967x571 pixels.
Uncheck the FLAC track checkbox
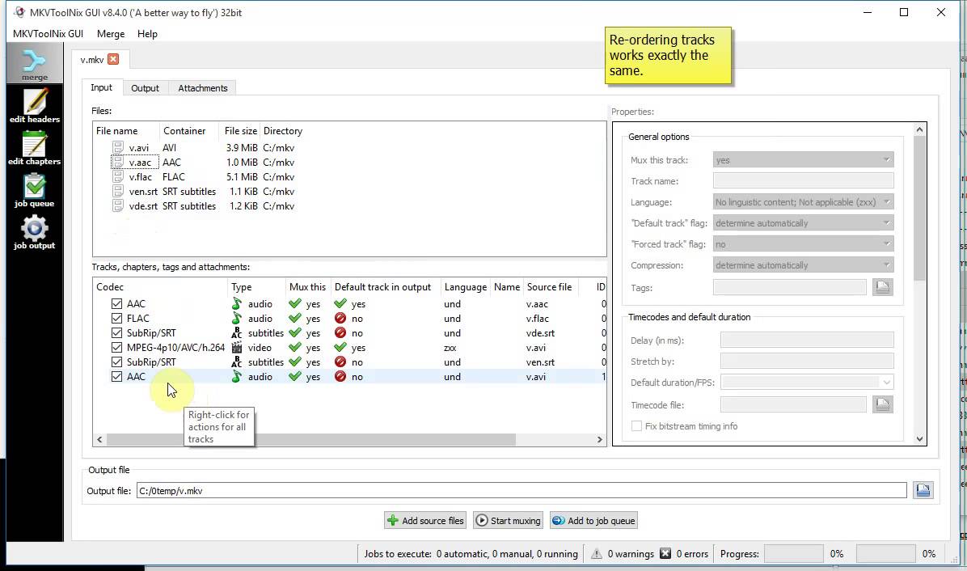tap(116, 318)
